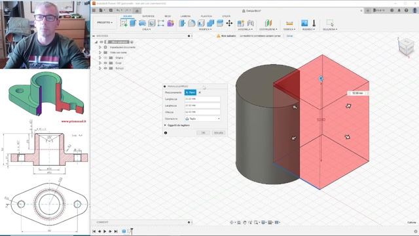
Task: Select the Piano placement button in dialog
Action: (191, 92)
